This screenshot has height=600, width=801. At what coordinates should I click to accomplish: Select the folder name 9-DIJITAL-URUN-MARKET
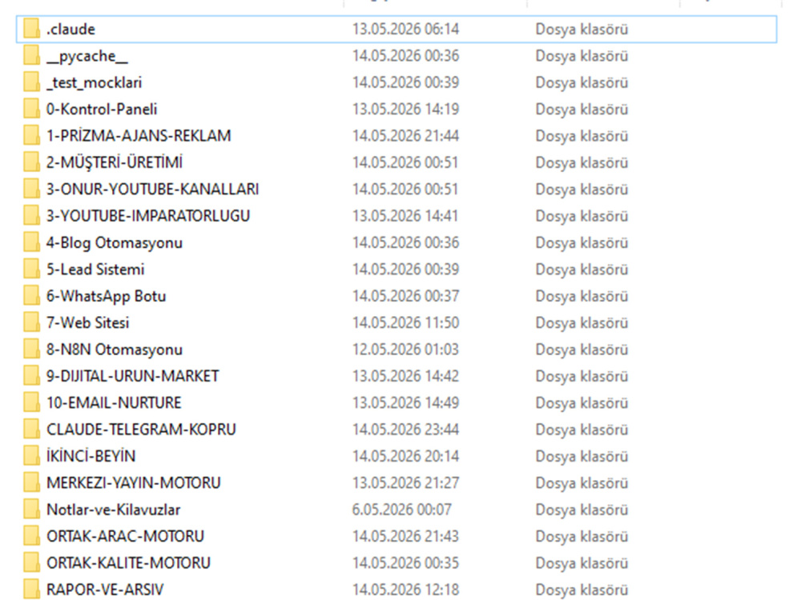(133, 376)
